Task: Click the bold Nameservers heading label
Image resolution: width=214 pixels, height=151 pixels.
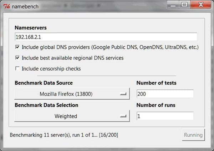Action: tap(31, 28)
